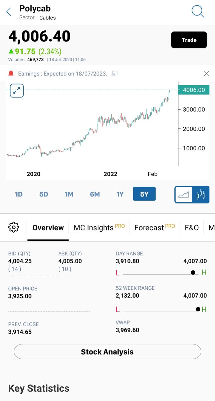
Task: Tap the 2020 label on chart axis
Action: pos(33,174)
